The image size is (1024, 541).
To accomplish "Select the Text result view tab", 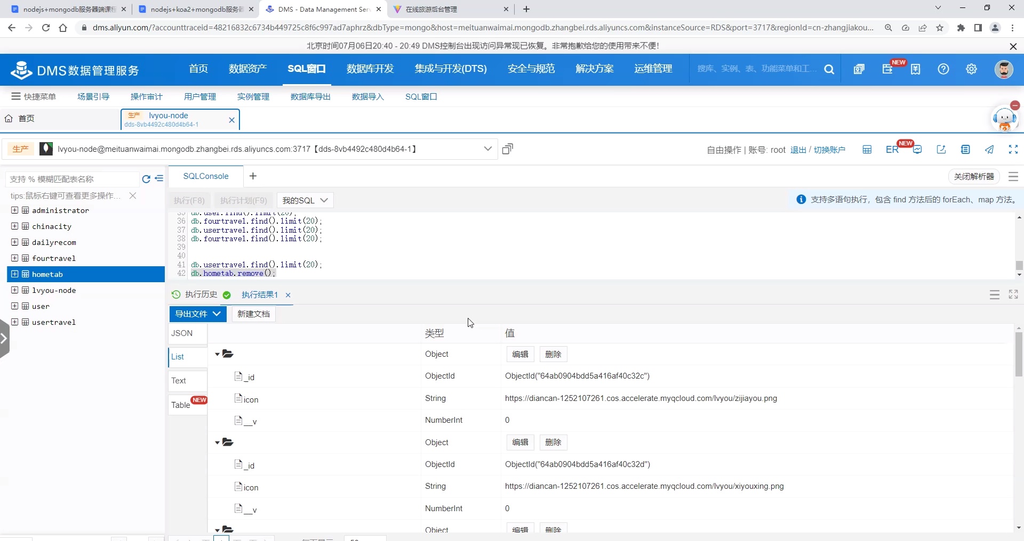I will 179,381.
